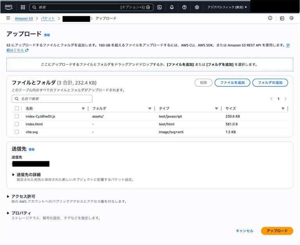Tick the vite.svg file checkbox
Image resolution: width=300 pixels, height=245 pixels.
(x=17, y=132)
